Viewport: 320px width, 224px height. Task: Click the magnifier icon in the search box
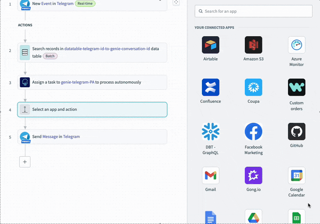201,11
